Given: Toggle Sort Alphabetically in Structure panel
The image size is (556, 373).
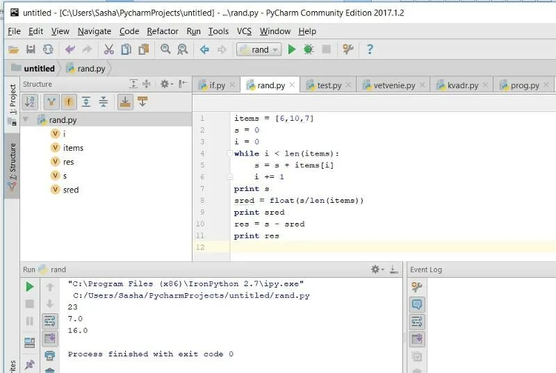Looking at the screenshot, I should coord(30,102).
